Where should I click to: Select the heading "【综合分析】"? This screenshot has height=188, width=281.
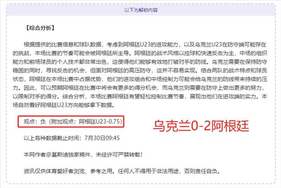(40, 28)
